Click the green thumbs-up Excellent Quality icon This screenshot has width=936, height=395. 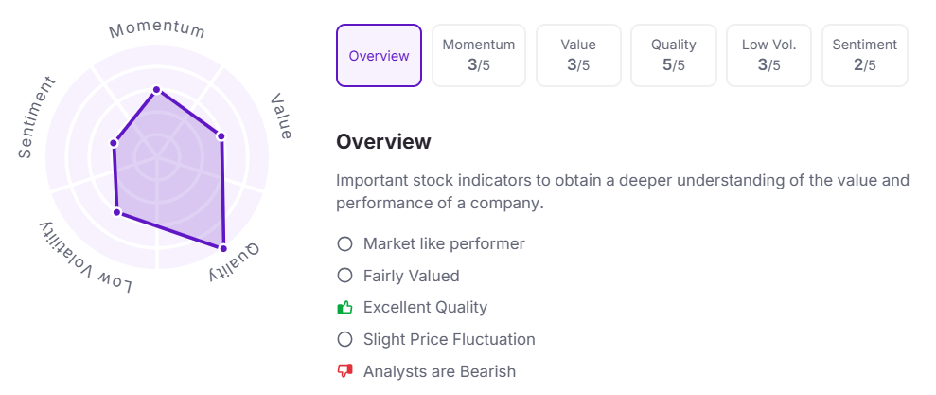point(344,308)
